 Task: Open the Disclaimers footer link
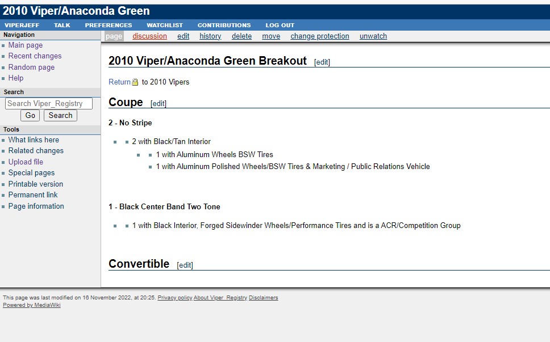264,298
